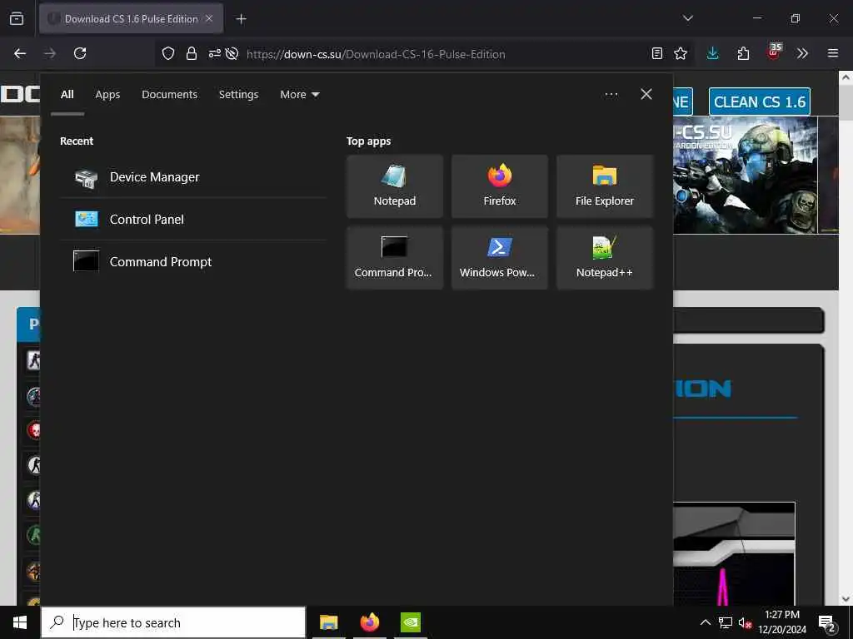This screenshot has height=639, width=853.
Task: Open the File Explorer tile in Top apps
Action: pos(605,186)
